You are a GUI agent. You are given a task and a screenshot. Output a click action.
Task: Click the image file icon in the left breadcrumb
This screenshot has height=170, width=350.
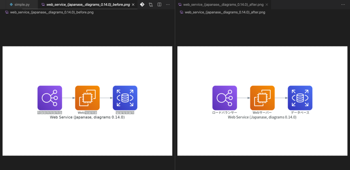coord(7,12)
